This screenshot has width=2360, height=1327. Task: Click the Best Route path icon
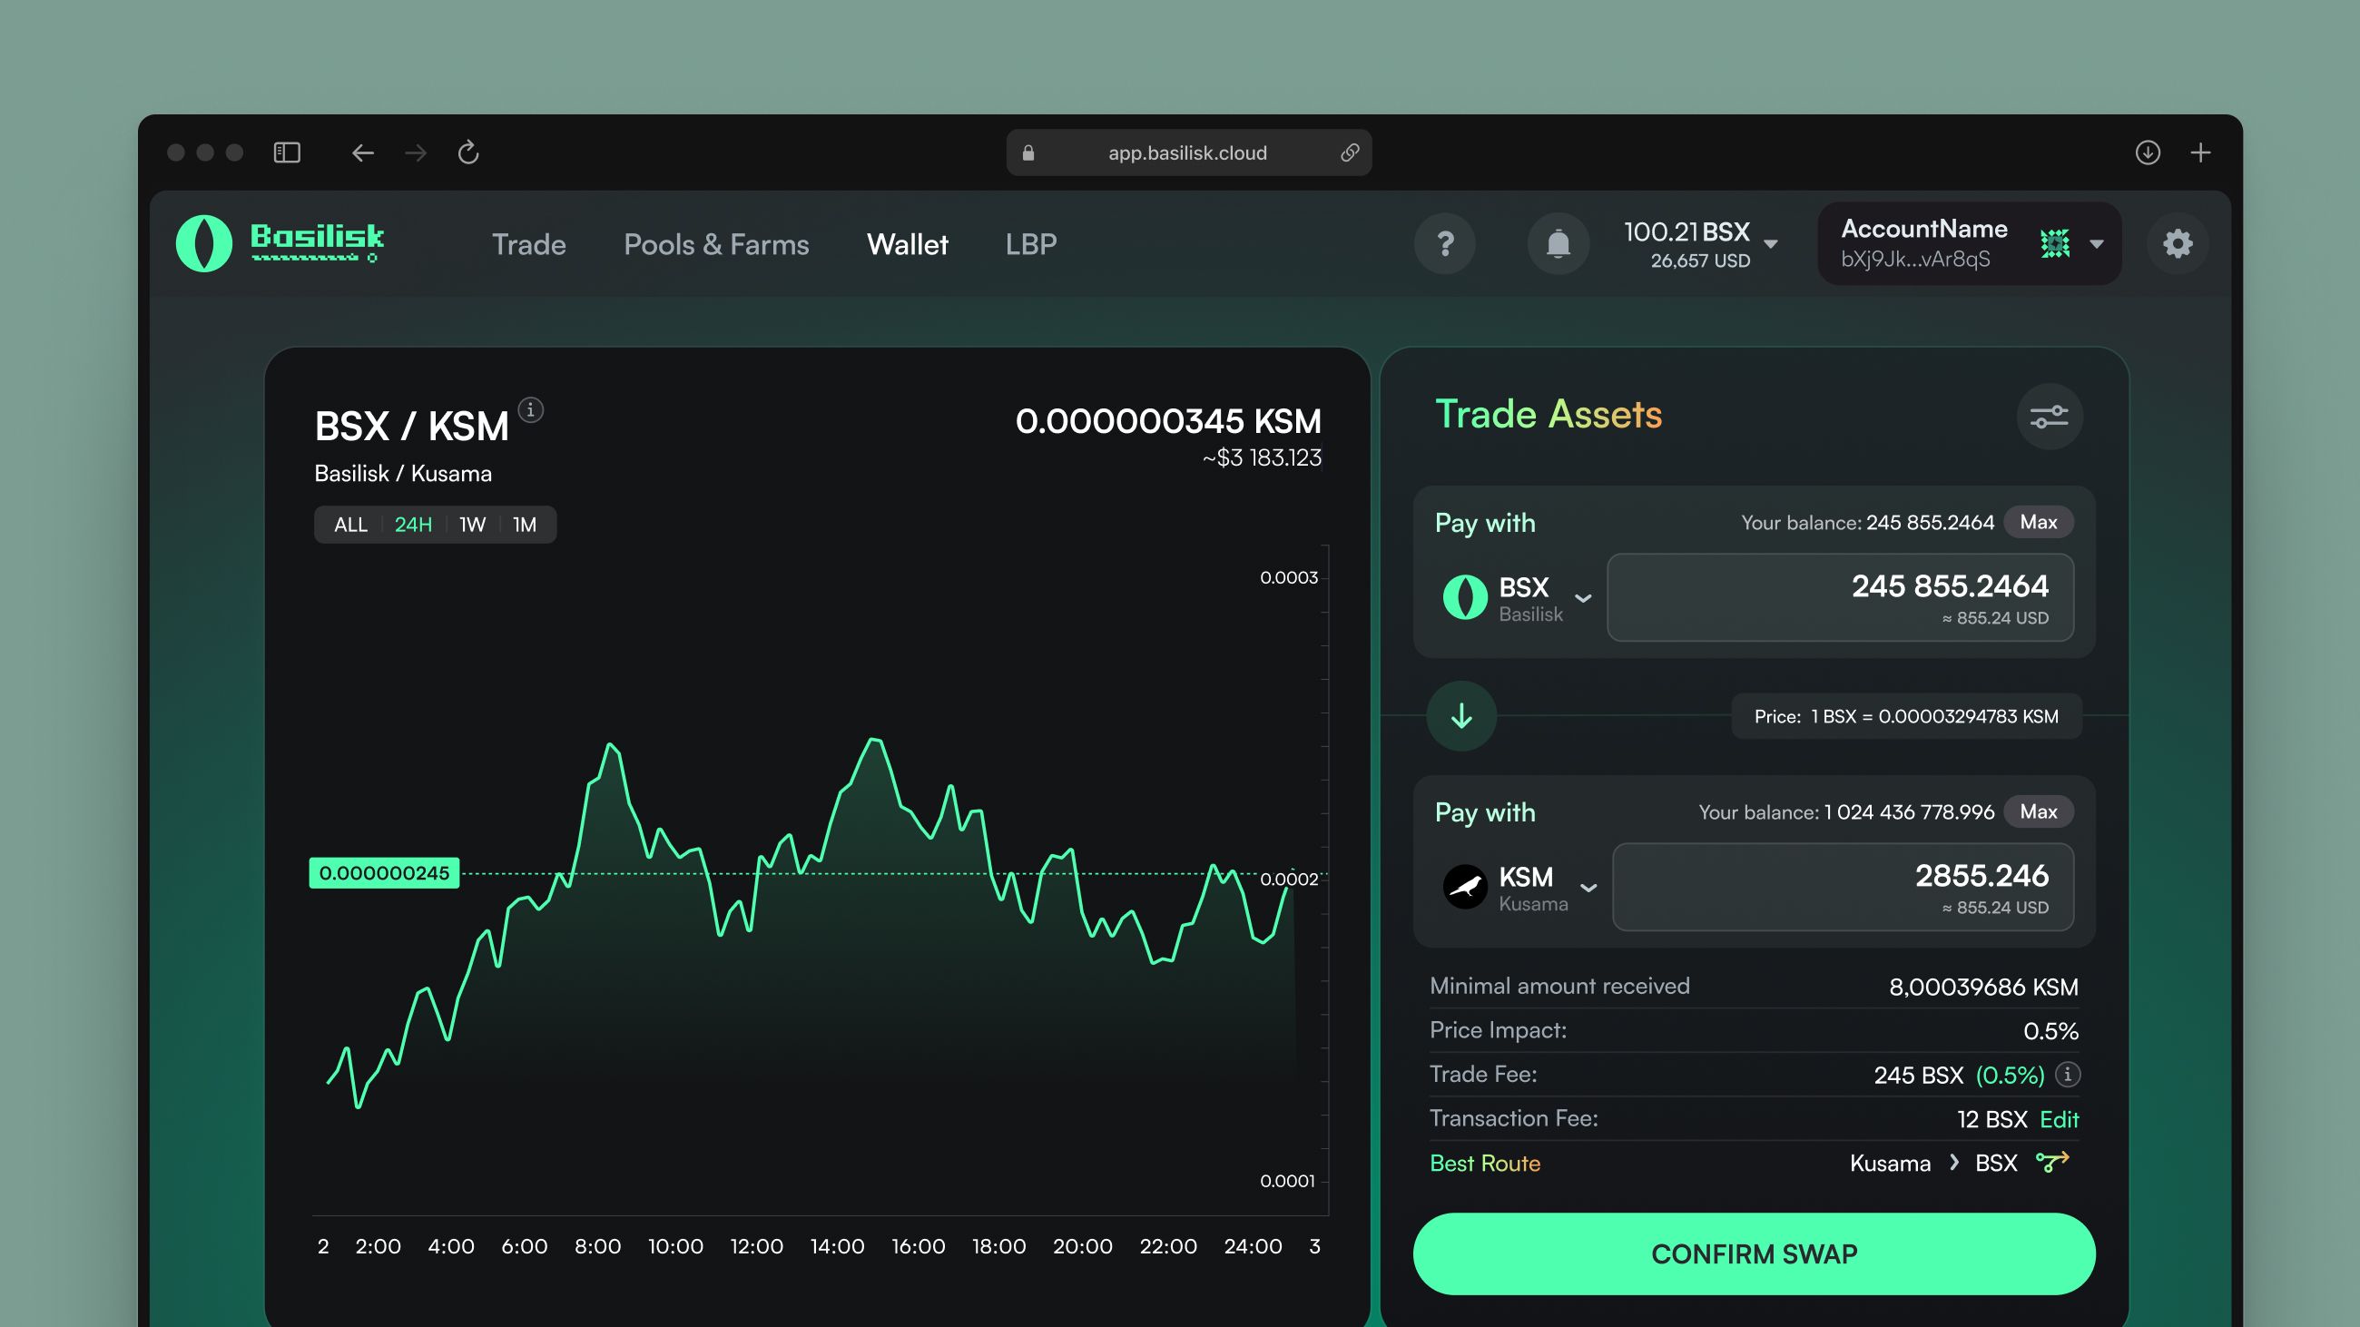pyautogui.click(x=2051, y=1162)
